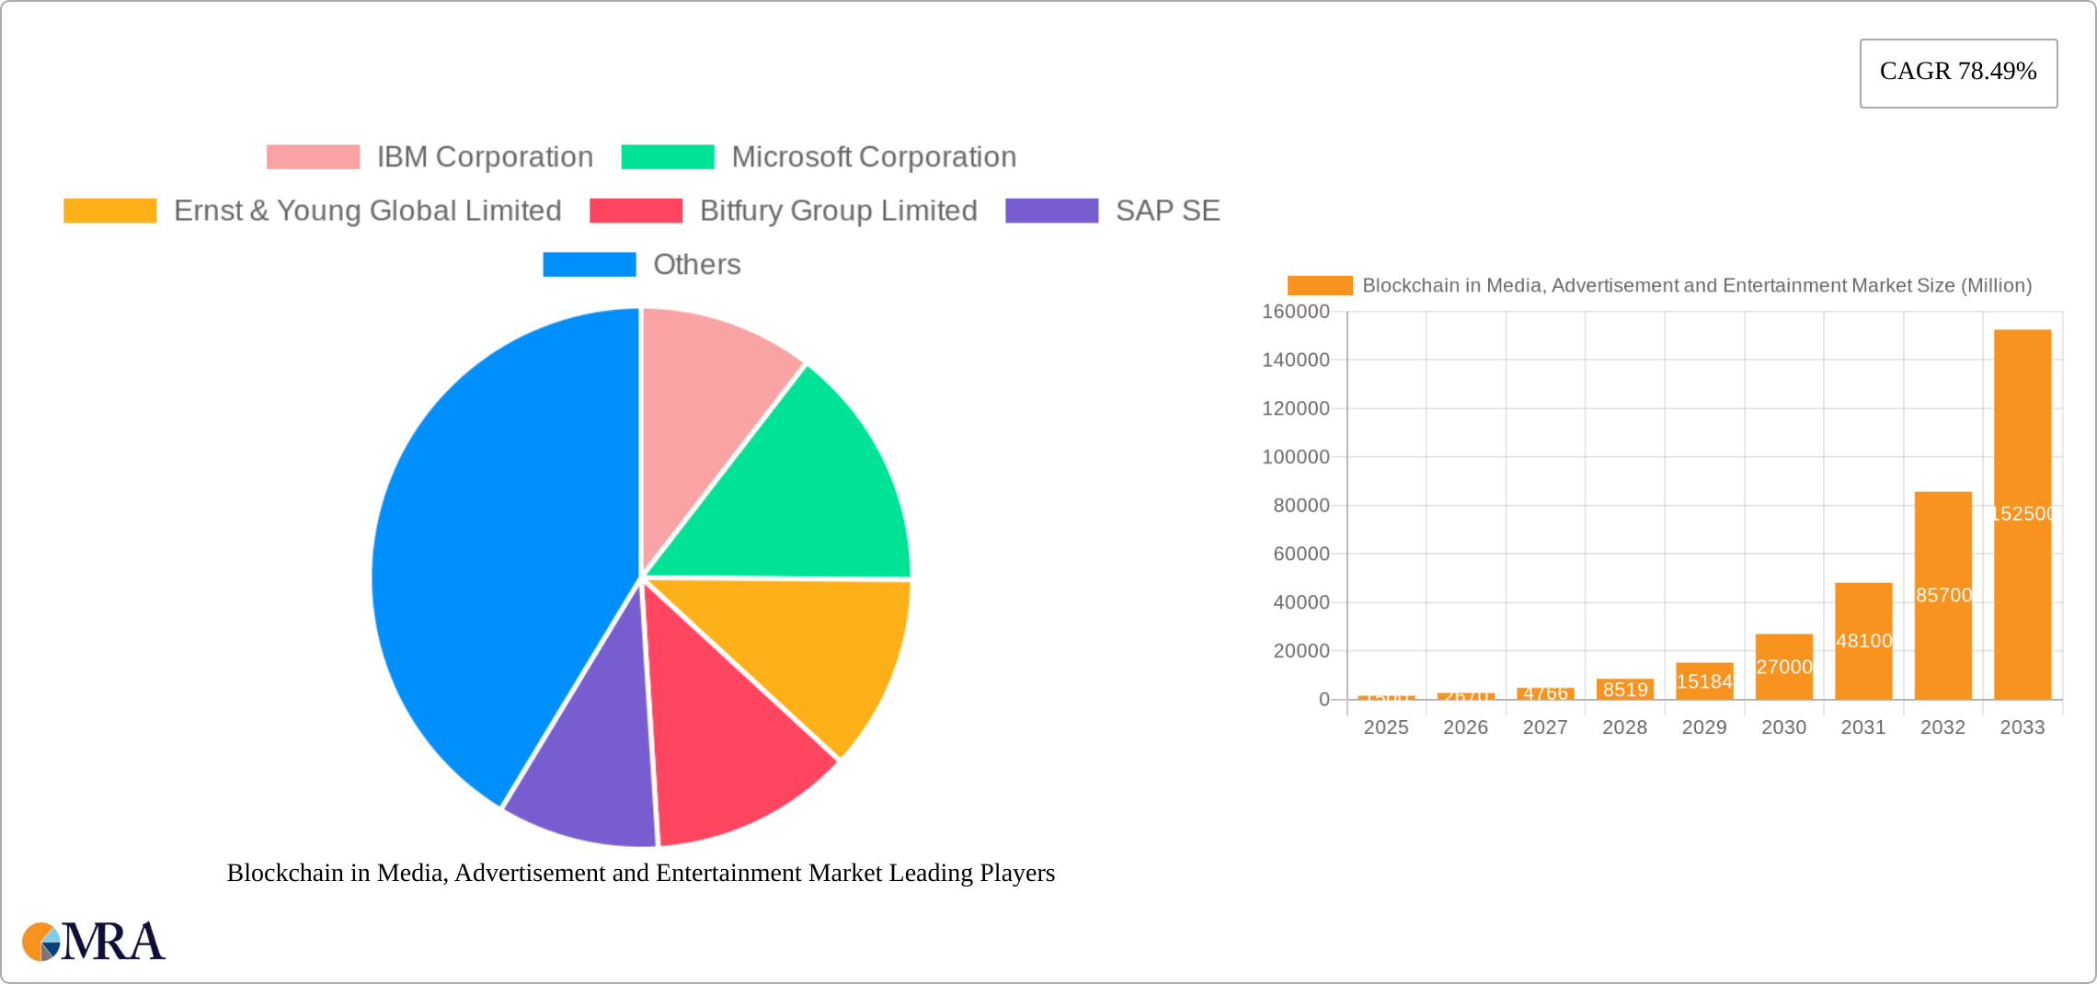Image resolution: width=2097 pixels, height=984 pixels.
Task: Click the 160000 y-axis value
Action: click(x=1296, y=312)
